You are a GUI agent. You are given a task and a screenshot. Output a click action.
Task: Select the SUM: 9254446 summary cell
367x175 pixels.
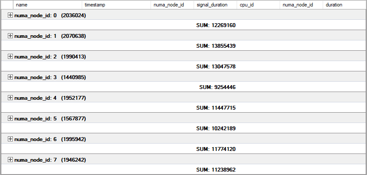(x=217, y=87)
